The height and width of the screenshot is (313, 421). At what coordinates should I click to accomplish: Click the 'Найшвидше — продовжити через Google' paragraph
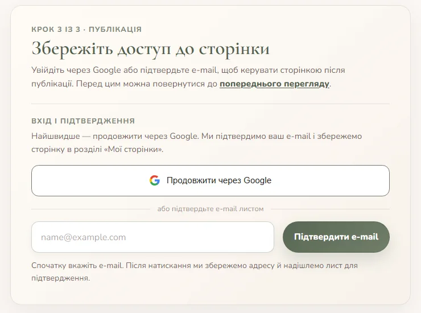click(196, 143)
